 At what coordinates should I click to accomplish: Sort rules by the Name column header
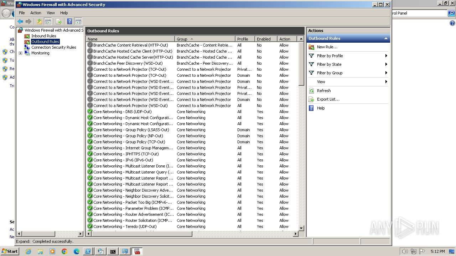coord(130,39)
